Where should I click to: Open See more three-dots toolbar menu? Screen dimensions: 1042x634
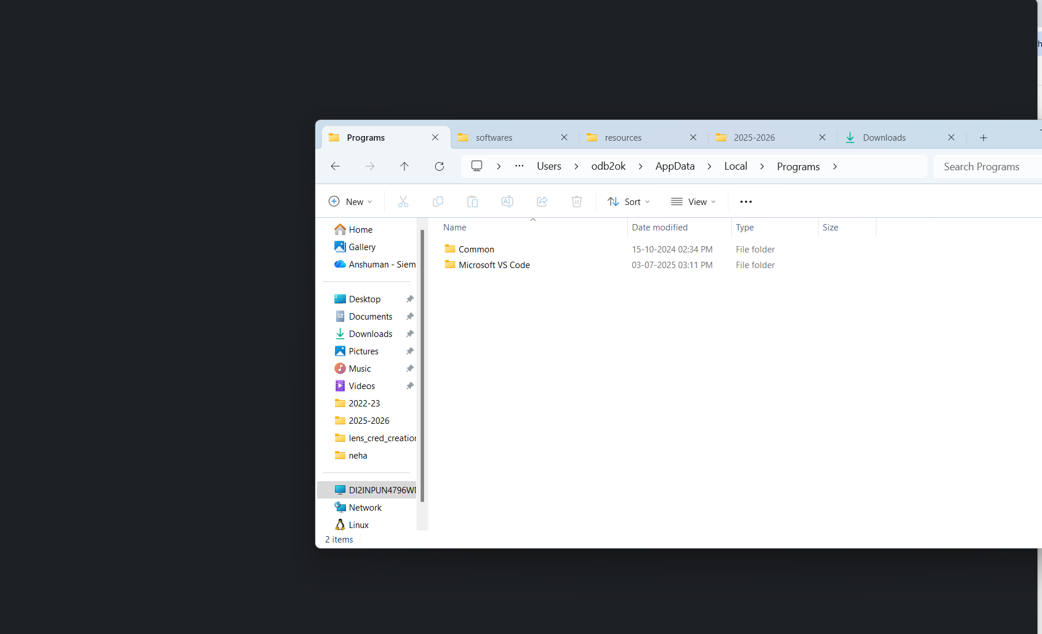coord(746,201)
